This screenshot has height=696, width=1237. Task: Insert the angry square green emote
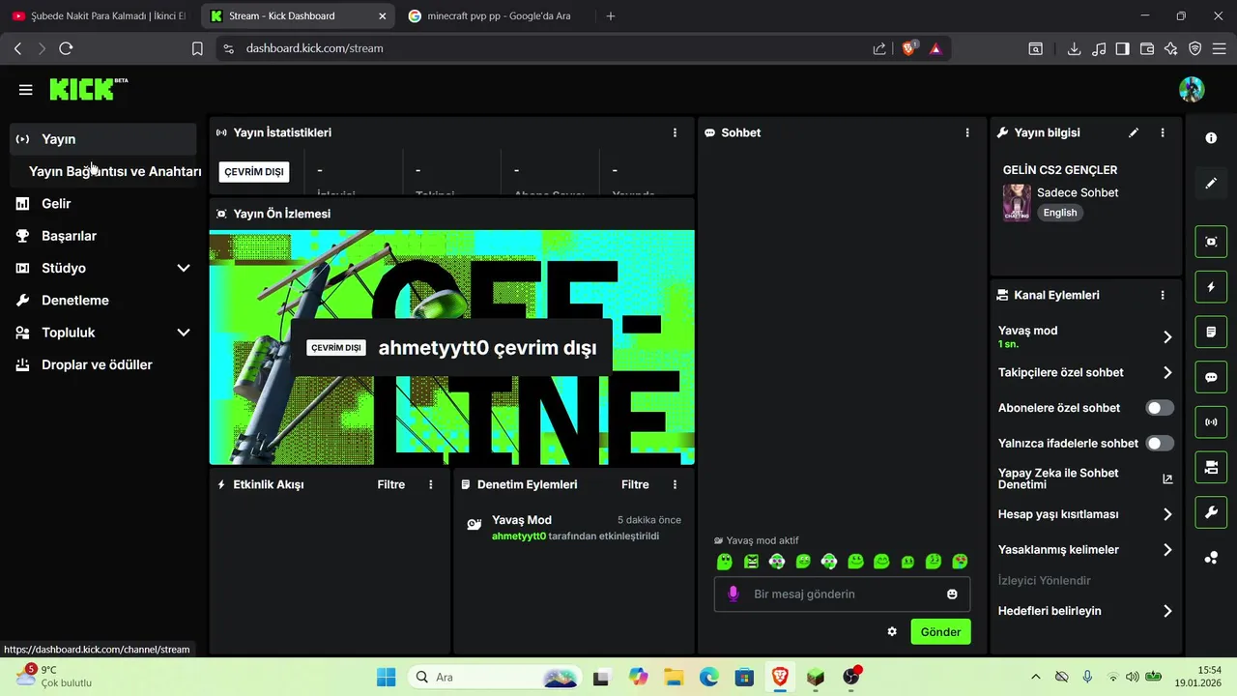tap(751, 562)
